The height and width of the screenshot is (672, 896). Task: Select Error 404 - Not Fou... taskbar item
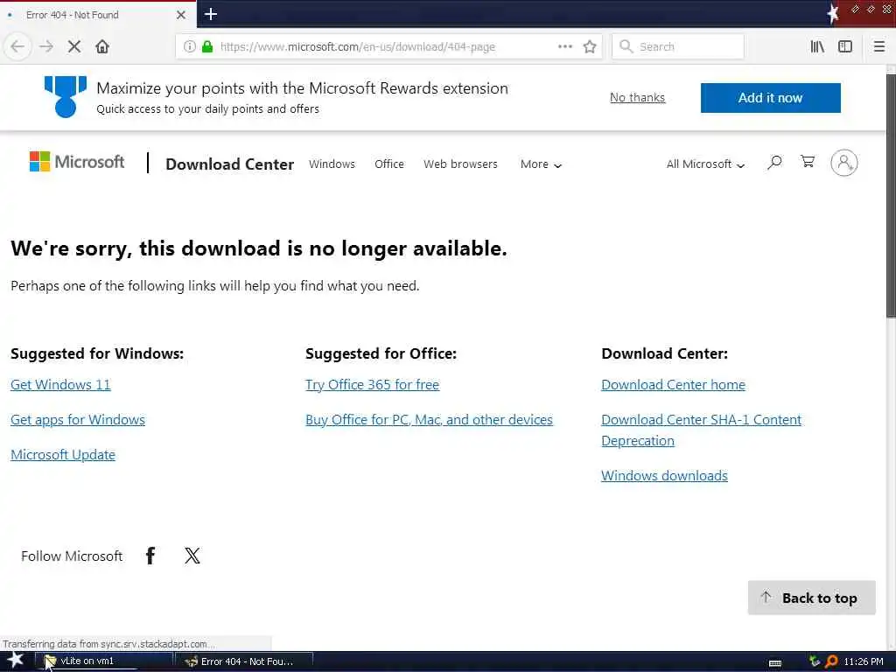pyautogui.click(x=244, y=661)
